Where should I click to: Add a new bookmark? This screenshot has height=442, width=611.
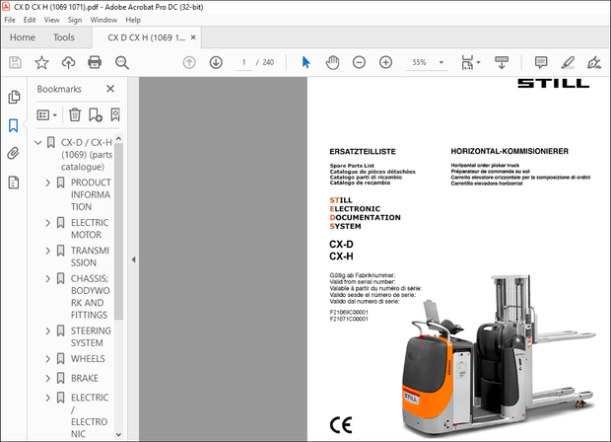(95, 115)
